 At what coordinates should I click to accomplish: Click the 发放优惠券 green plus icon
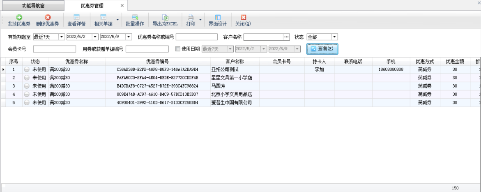pos(19,17)
